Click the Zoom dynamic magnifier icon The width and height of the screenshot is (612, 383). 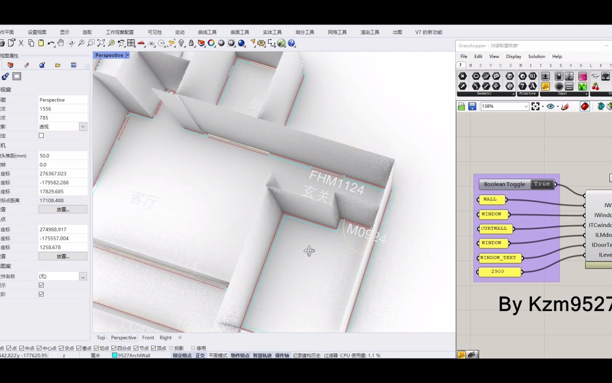(81, 43)
